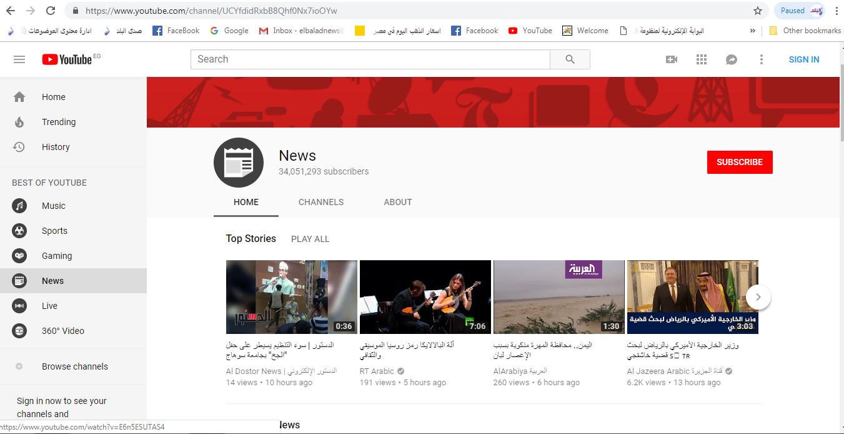Open the hidden bookmarks overflow chevron
Image resolution: width=844 pixels, height=434 pixels.
point(753,29)
